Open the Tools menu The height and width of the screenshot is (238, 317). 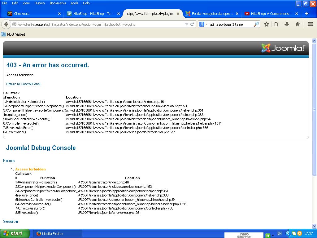click(74, 3)
